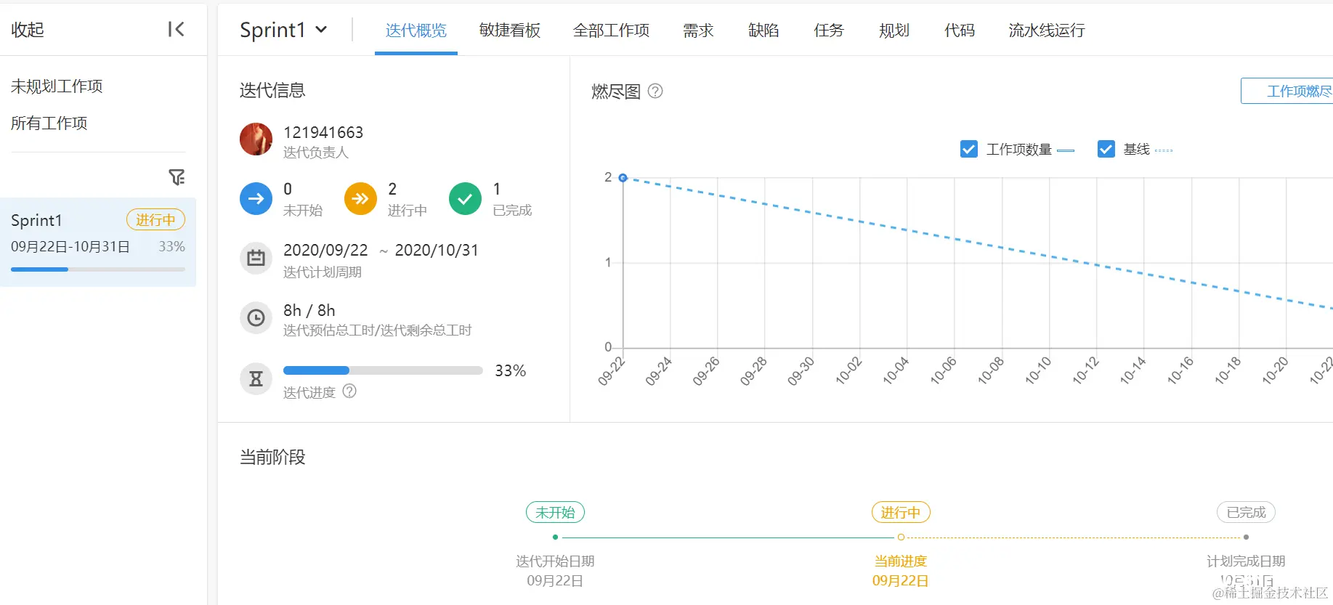The width and height of the screenshot is (1333, 605).
Task: Click the 迭代开始日期 label
Action: point(555,561)
